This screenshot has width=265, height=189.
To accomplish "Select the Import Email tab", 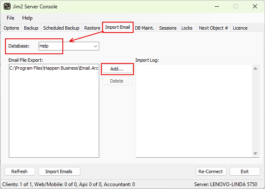I will point(118,27).
